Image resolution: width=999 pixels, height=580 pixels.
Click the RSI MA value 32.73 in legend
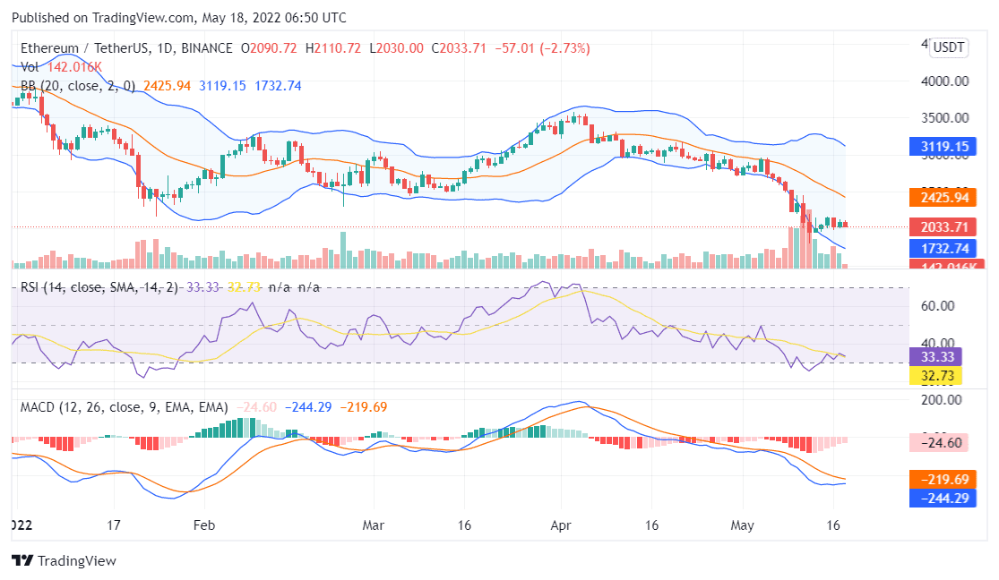pos(244,288)
